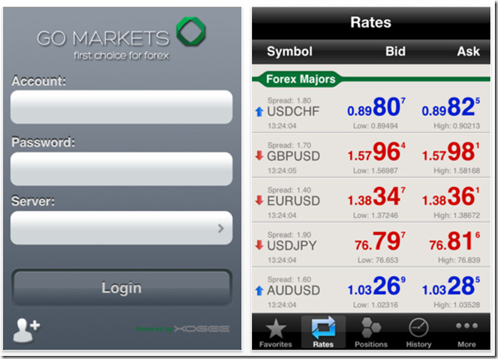Click GBPUSD Low: 1.56987 value

(x=375, y=171)
